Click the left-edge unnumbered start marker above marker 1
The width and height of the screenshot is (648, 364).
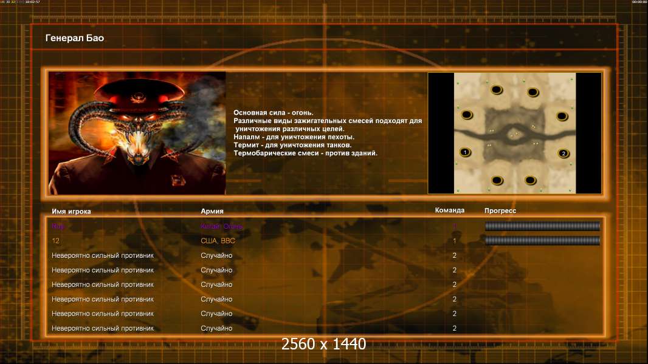467,115
